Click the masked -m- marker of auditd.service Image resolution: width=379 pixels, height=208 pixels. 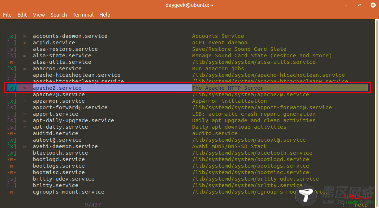click(x=12, y=134)
